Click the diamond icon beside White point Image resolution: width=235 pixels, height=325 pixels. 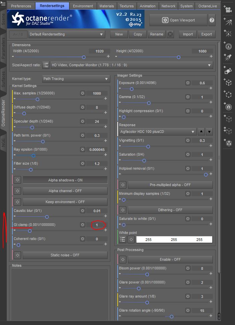(131, 240)
